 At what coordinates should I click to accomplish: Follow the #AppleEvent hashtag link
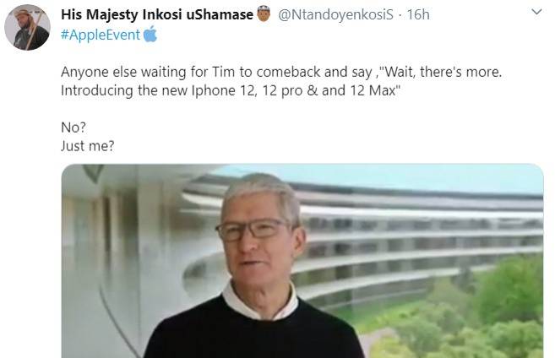[101, 35]
